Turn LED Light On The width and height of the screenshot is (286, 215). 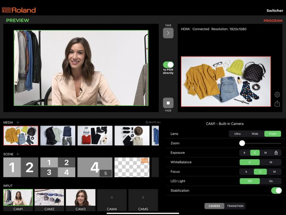point(271,181)
